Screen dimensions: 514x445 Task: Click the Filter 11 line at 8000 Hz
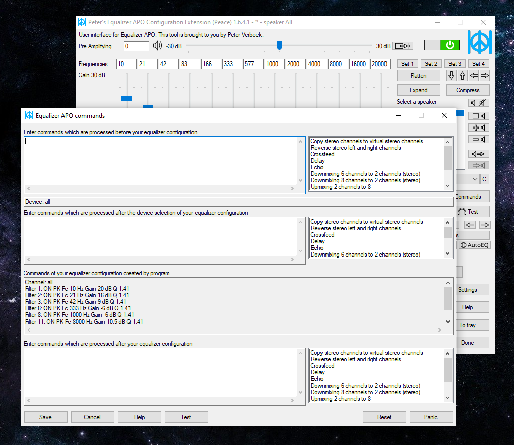point(84,322)
